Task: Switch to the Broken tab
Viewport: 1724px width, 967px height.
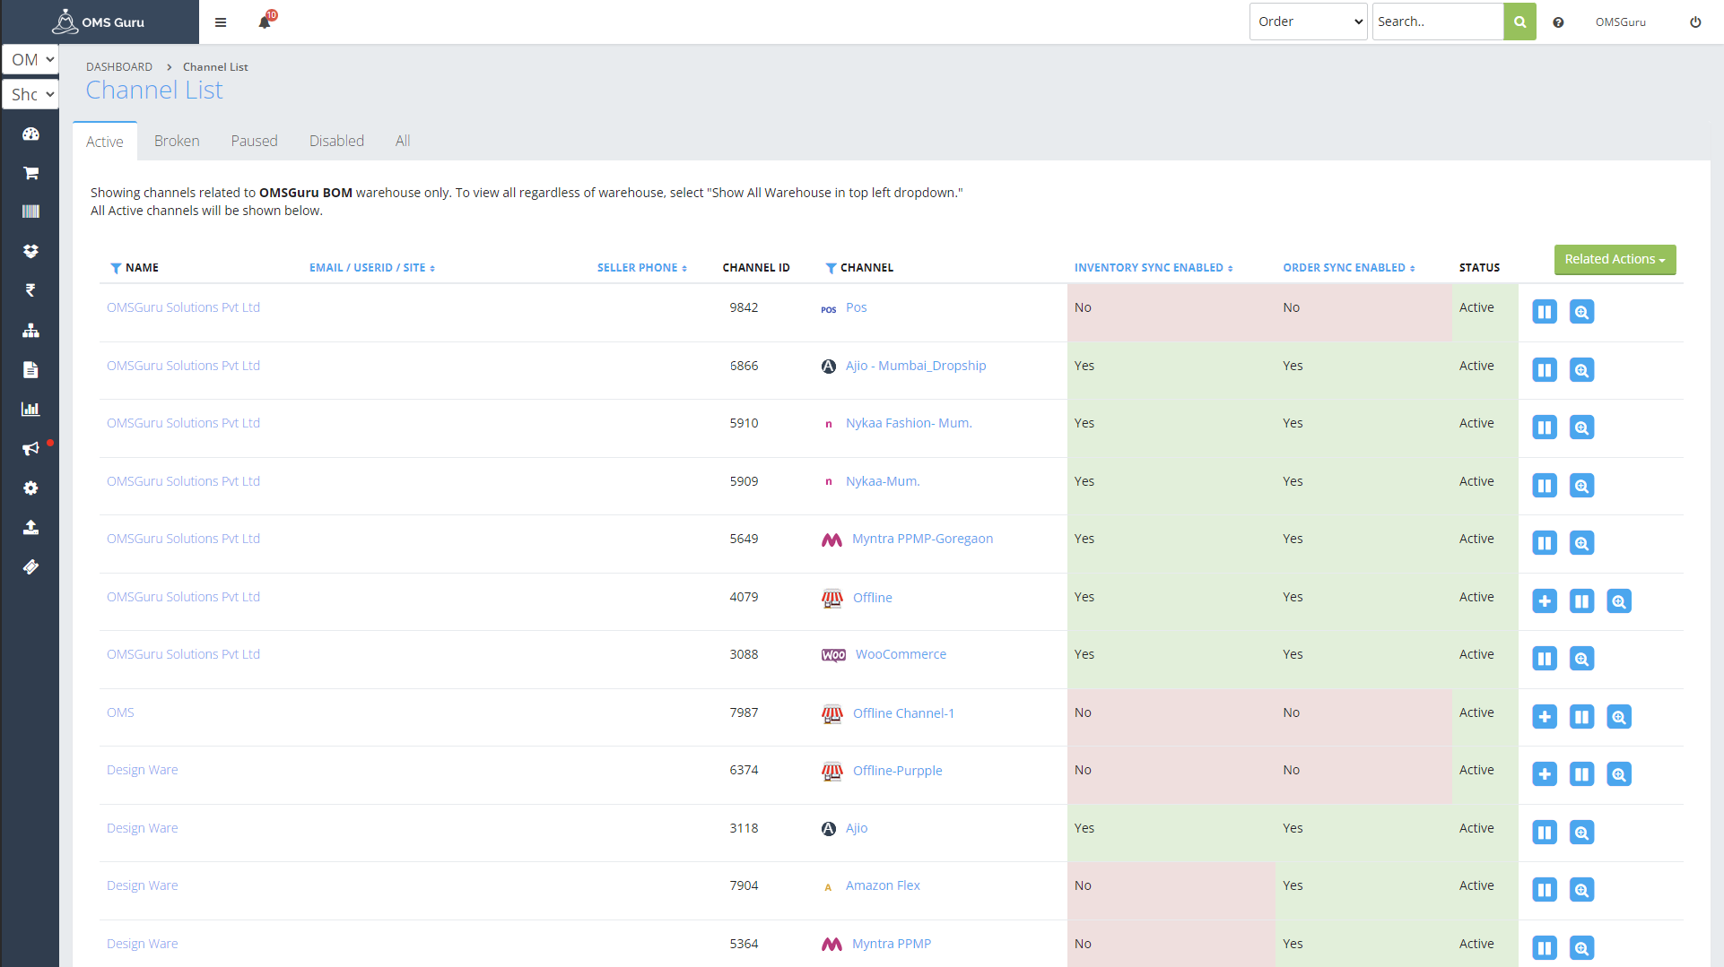Action: click(177, 142)
